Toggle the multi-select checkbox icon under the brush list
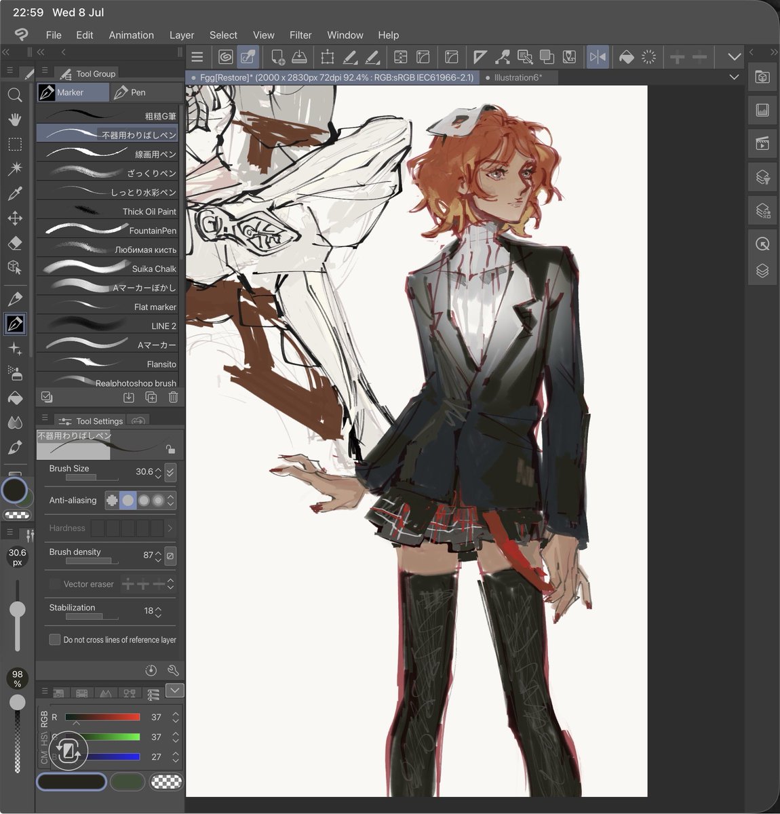Screen dimensions: 780x814 (x=47, y=397)
